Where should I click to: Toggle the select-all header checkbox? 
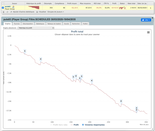click(x=3, y=4)
